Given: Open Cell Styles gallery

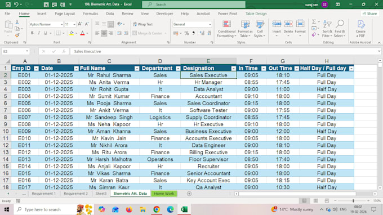Looking at the screenshot, I should [x=260, y=29].
